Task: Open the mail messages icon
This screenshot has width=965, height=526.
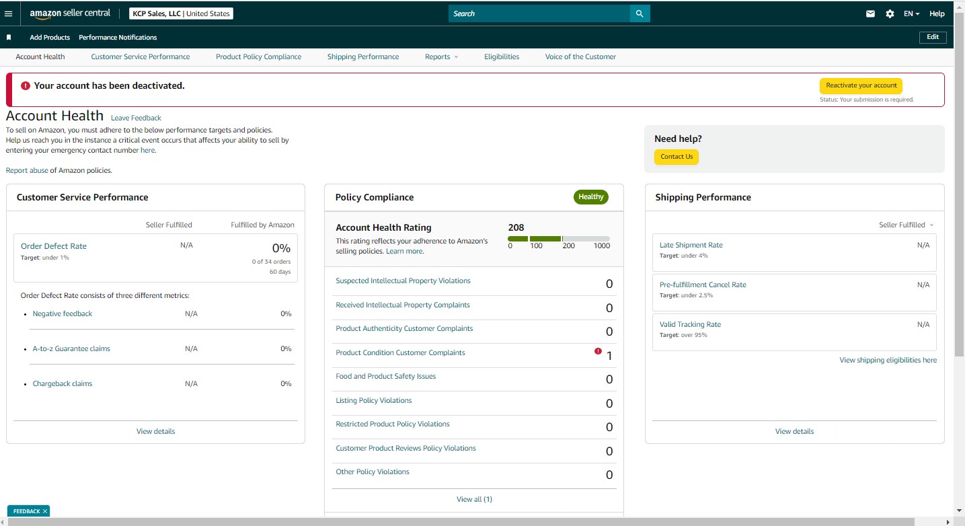Action: pyautogui.click(x=870, y=13)
